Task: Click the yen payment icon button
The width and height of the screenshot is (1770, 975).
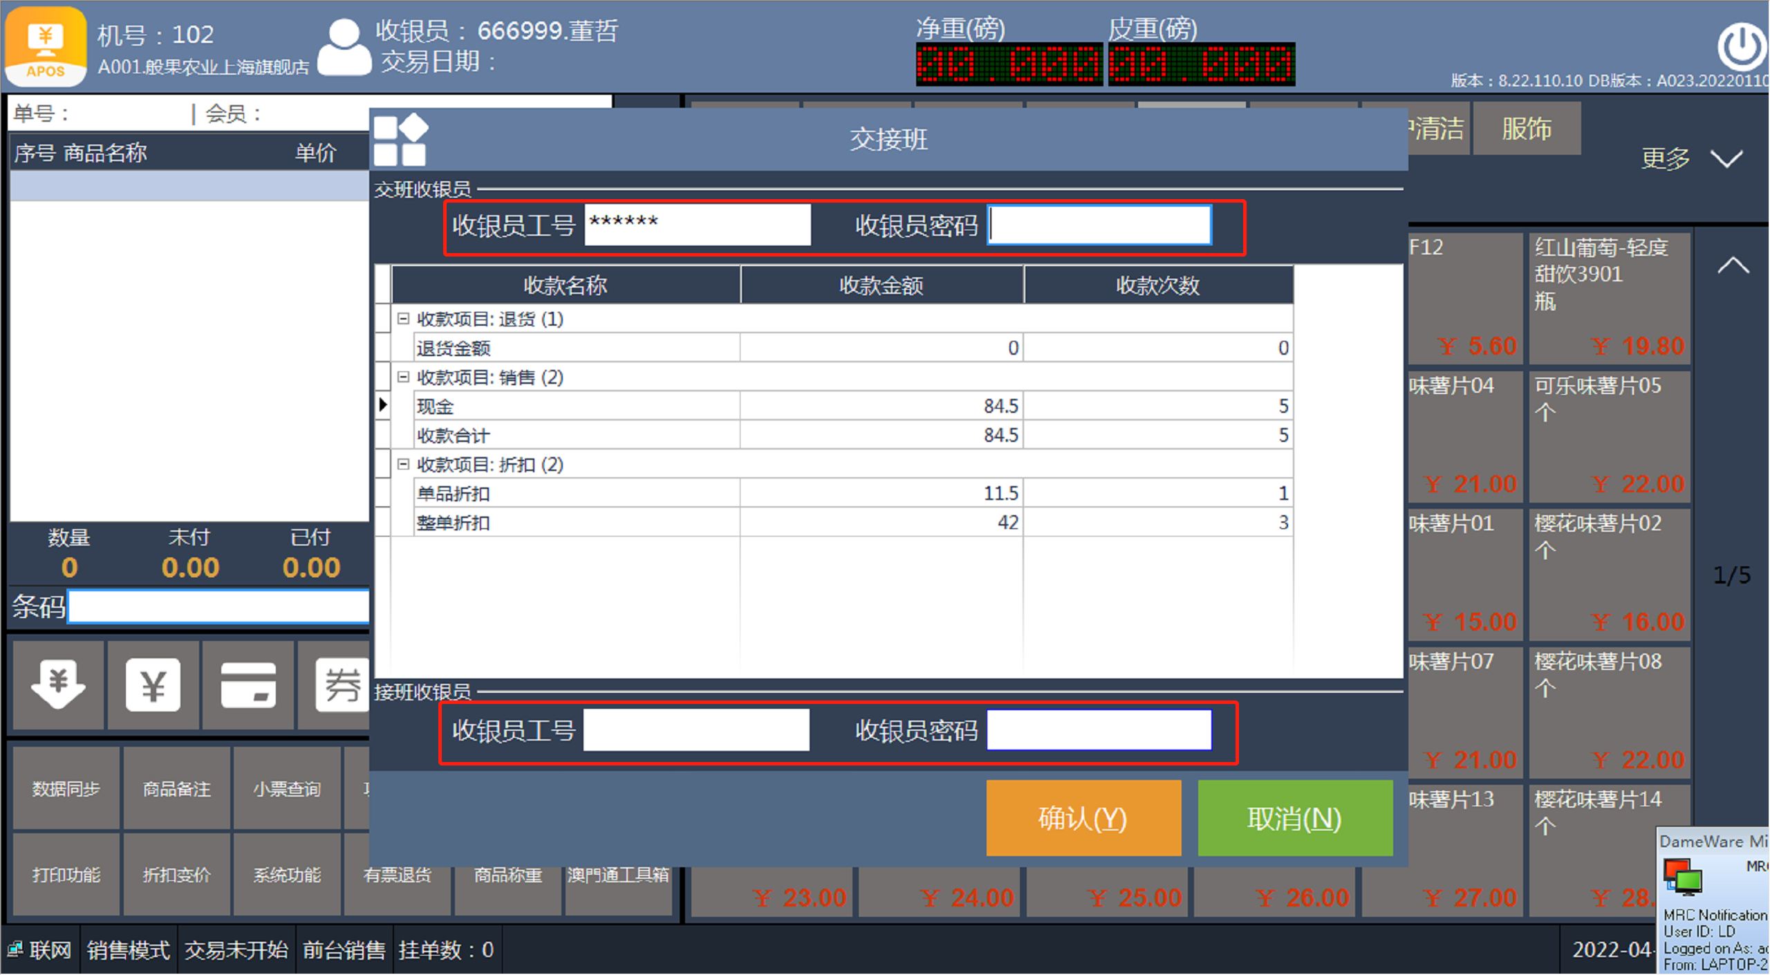Action: coord(153,685)
